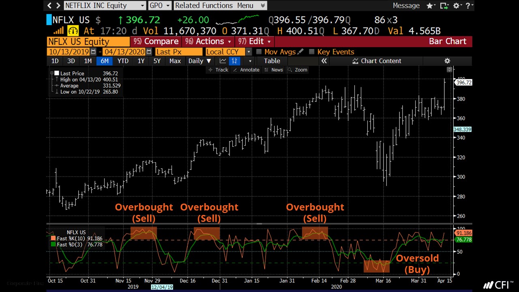This screenshot has height=292, width=519.
Task: Edit the start date 10/13/2019 field
Action: click(x=69, y=52)
